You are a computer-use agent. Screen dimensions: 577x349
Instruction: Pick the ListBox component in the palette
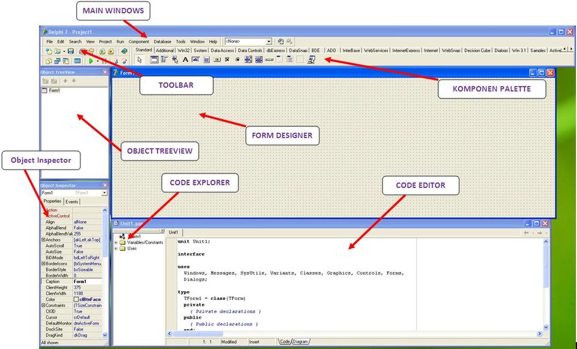pos(248,59)
